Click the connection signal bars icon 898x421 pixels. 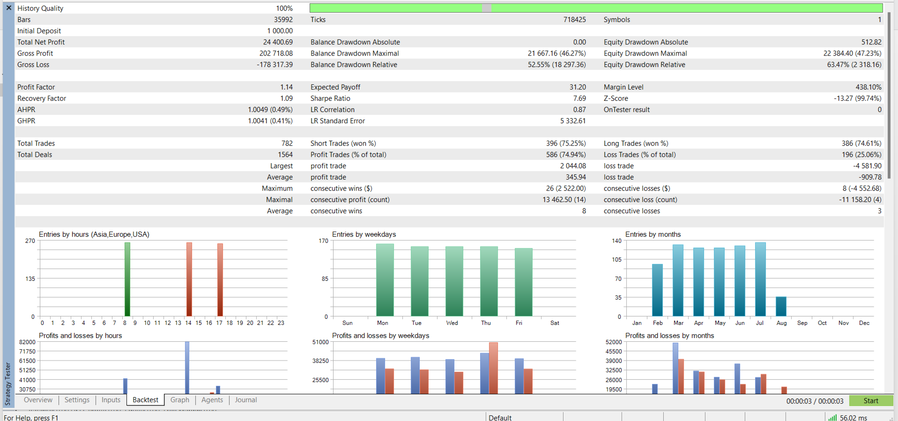click(x=832, y=417)
